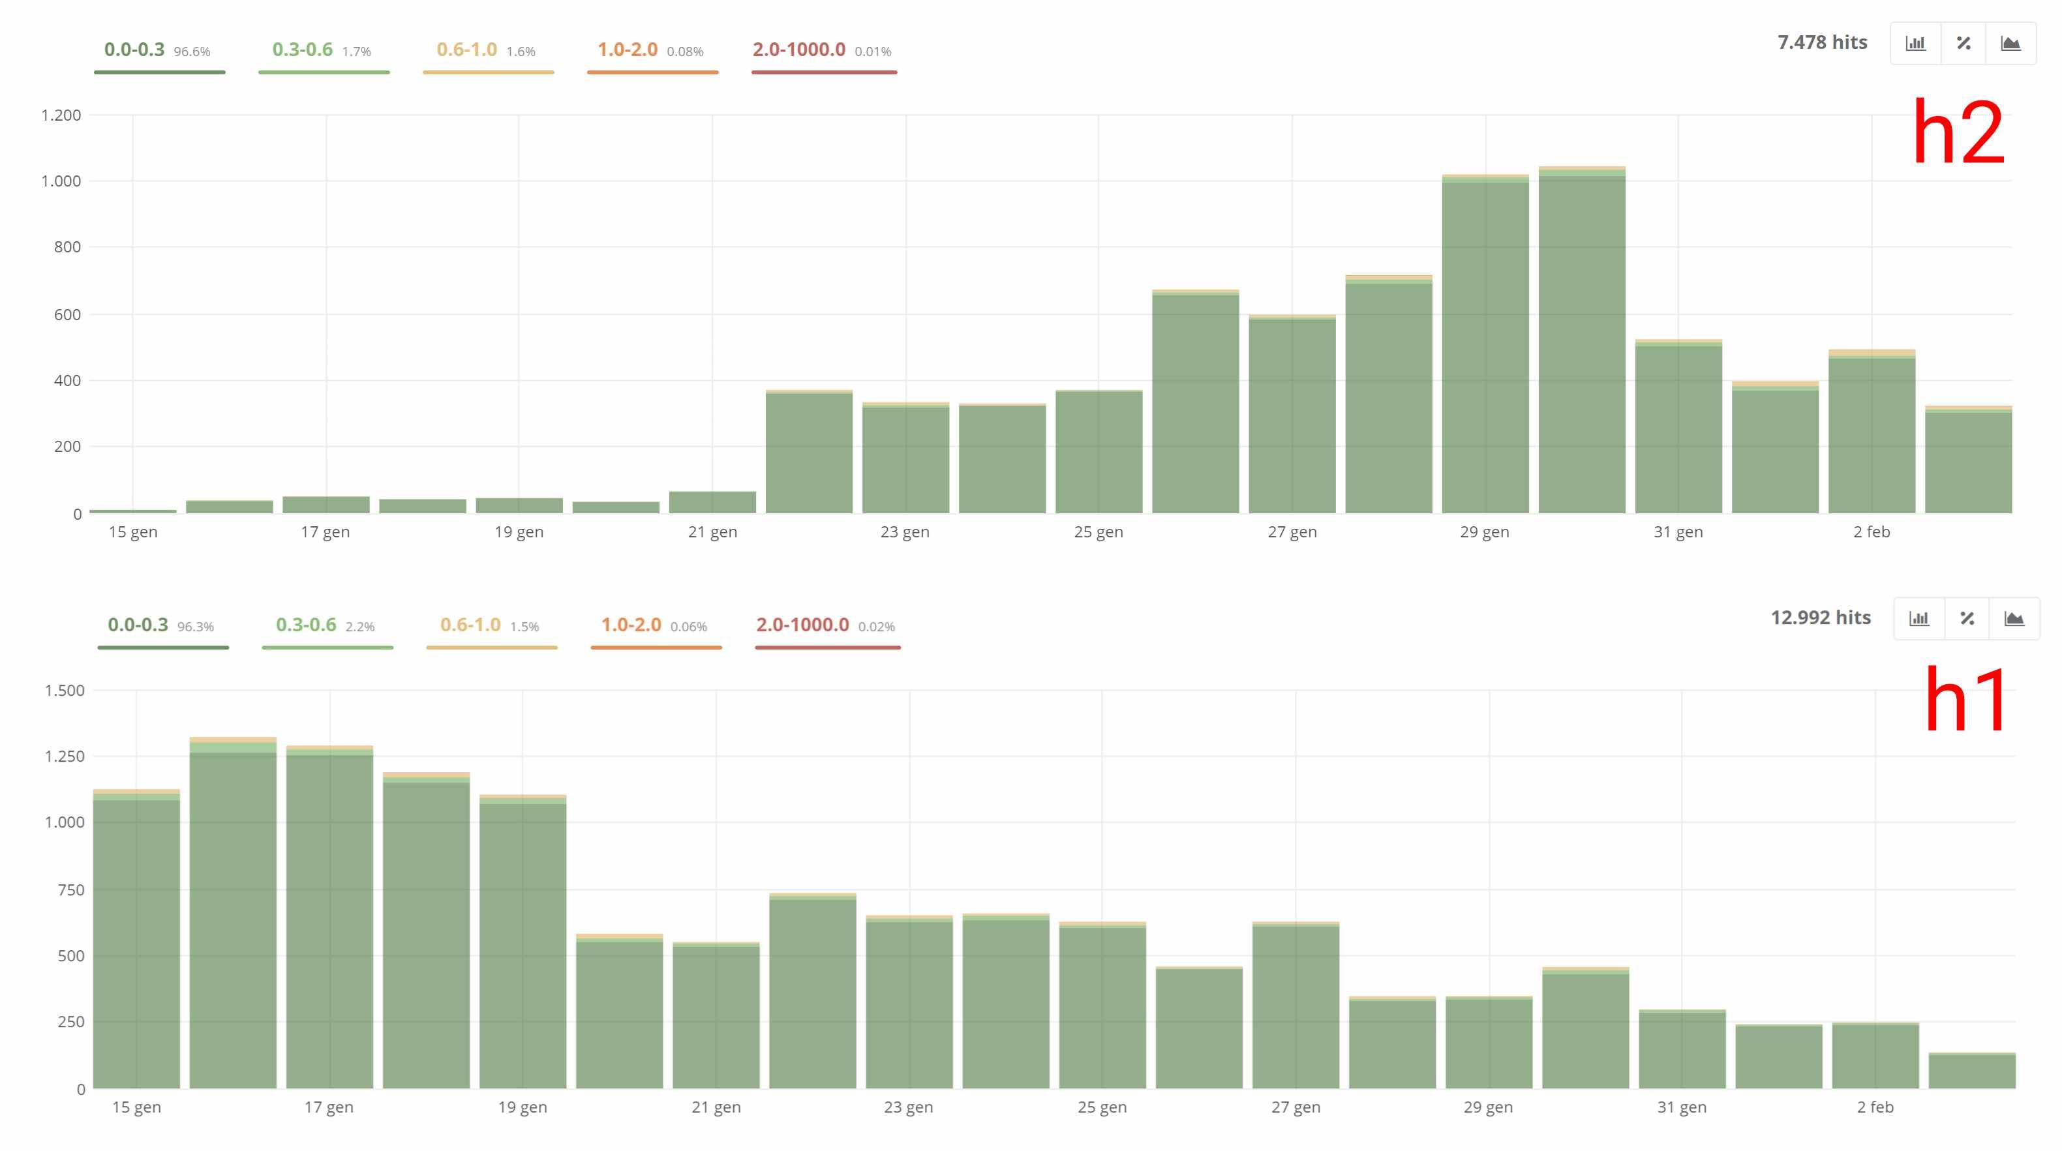Click the 96.3% share in h1 legend

(195, 627)
